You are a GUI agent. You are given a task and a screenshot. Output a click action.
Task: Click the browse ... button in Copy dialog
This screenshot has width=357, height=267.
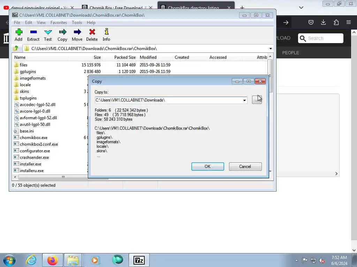pos(257,100)
